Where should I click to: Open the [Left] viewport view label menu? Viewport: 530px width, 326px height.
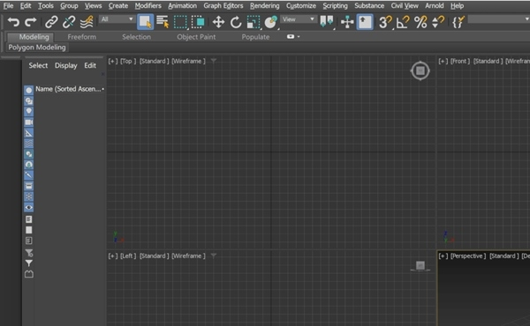(x=128, y=256)
